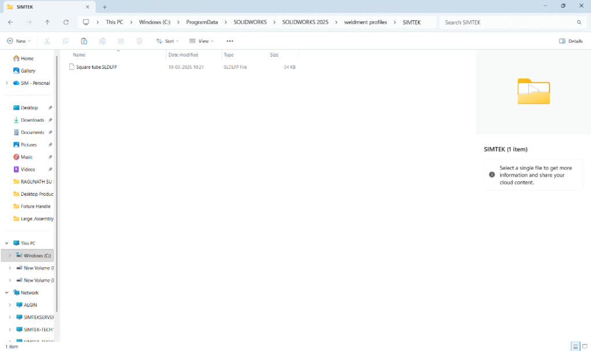Sort by Date modified column header
The height and width of the screenshot is (351, 591).
[x=183, y=55]
